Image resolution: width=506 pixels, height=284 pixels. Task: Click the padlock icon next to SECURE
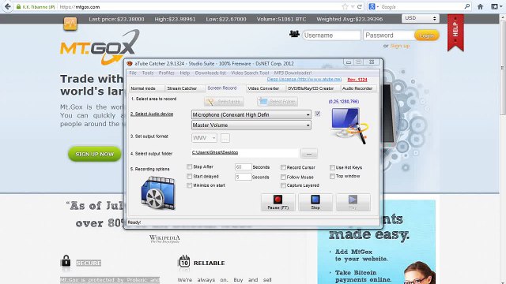(66, 261)
